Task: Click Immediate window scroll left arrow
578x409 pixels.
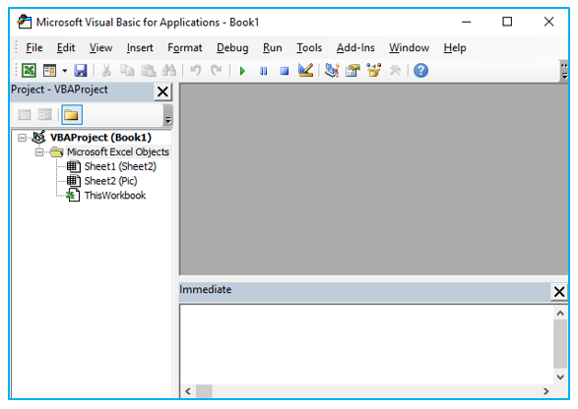Action: [188, 391]
